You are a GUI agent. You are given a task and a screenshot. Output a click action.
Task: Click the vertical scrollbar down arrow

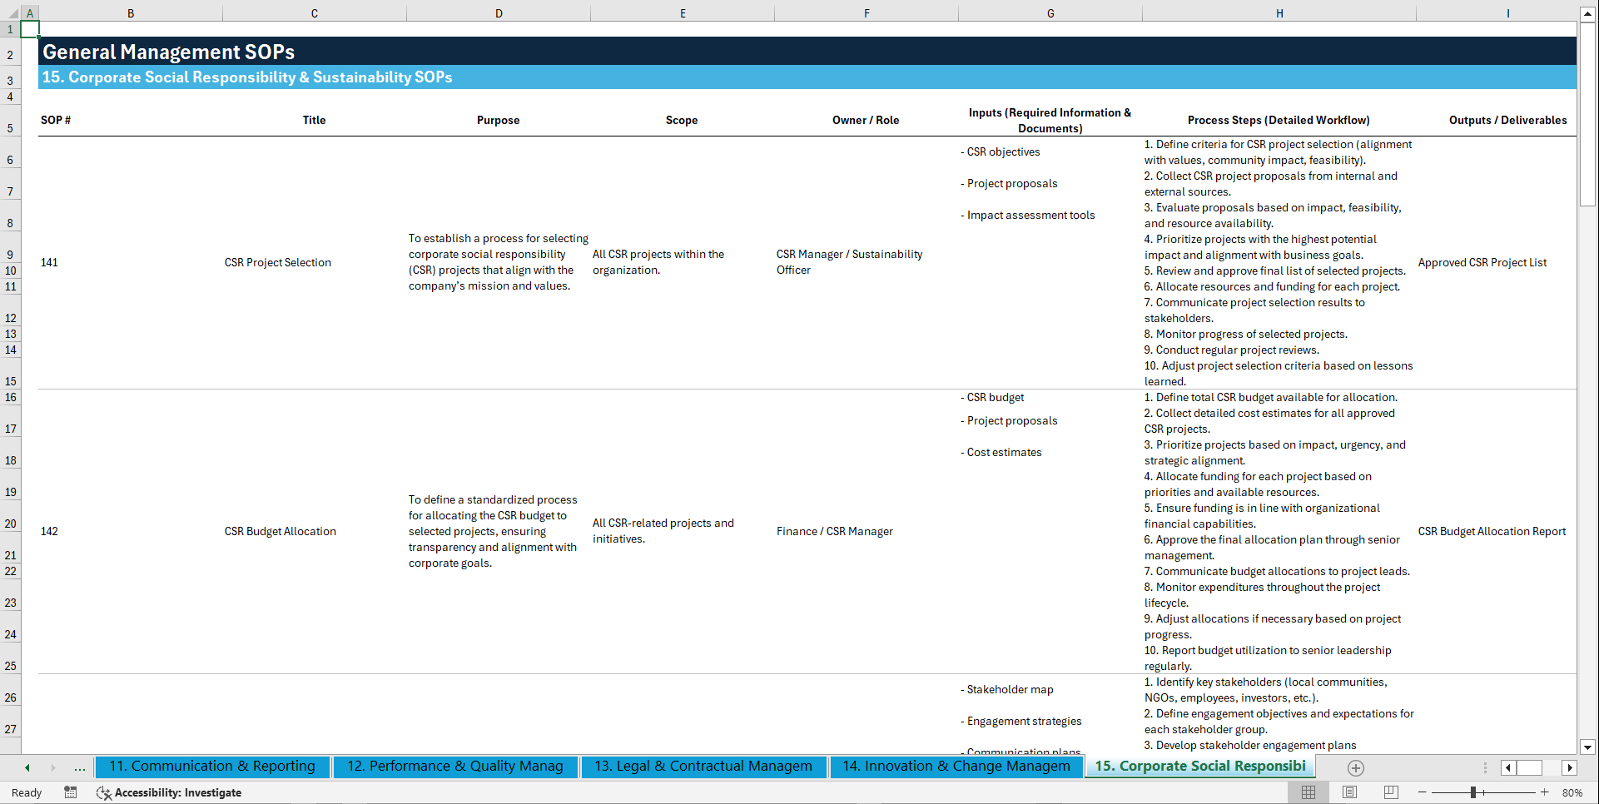1588,747
